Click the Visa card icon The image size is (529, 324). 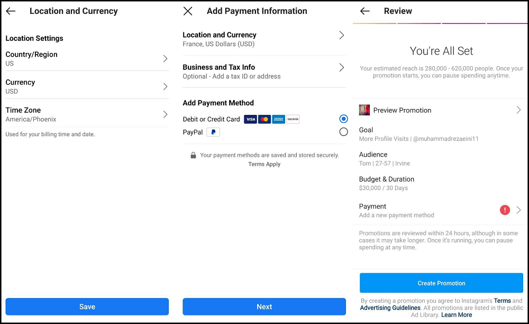(250, 120)
